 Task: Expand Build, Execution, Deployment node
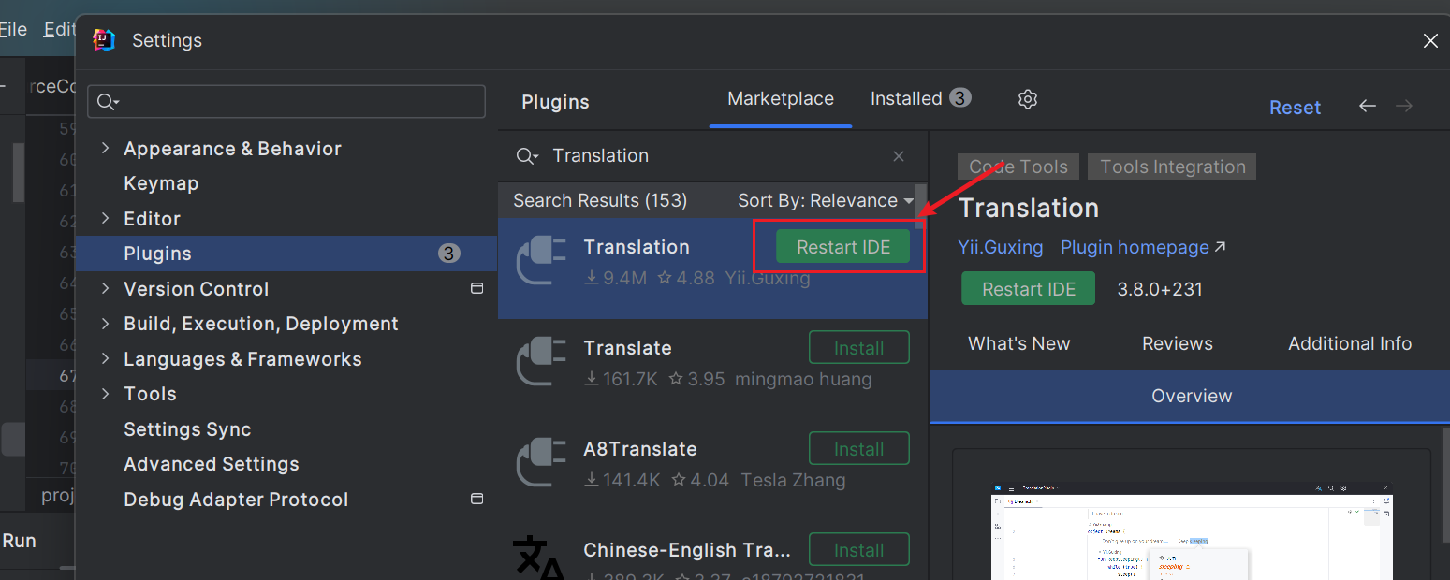[x=105, y=323]
